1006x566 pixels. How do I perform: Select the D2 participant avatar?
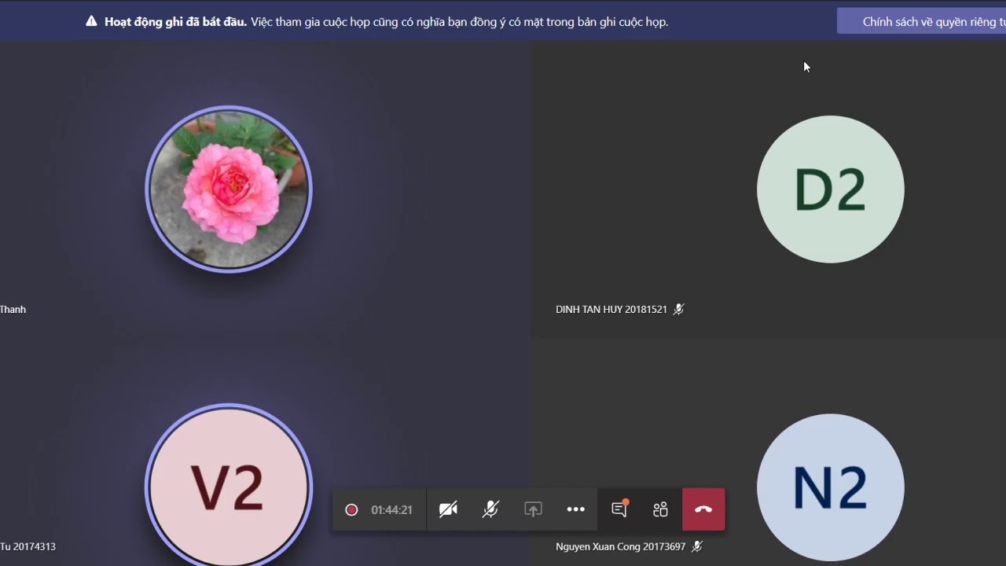[x=830, y=189]
